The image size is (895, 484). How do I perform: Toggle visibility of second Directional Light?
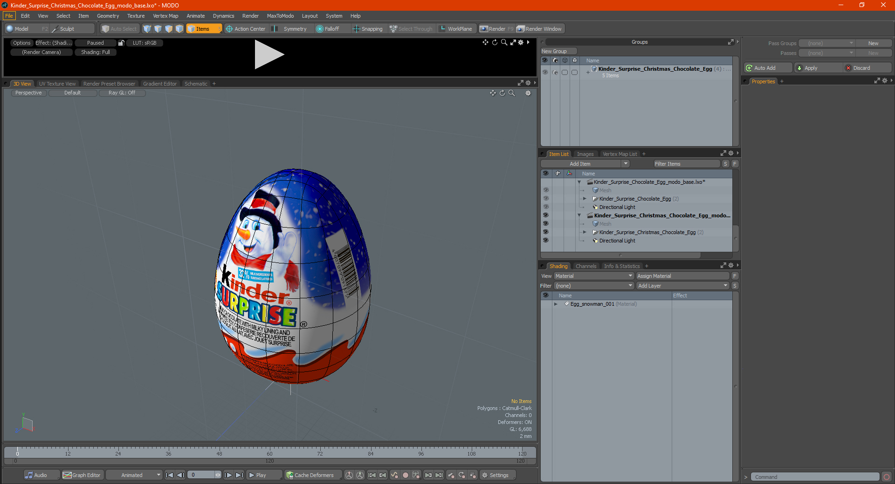click(545, 241)
